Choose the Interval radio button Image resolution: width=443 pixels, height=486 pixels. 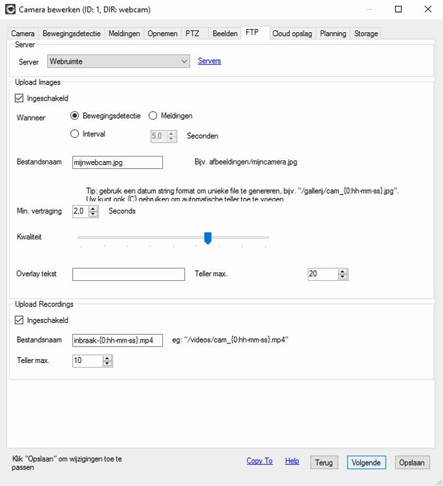(x=75, y=134)
